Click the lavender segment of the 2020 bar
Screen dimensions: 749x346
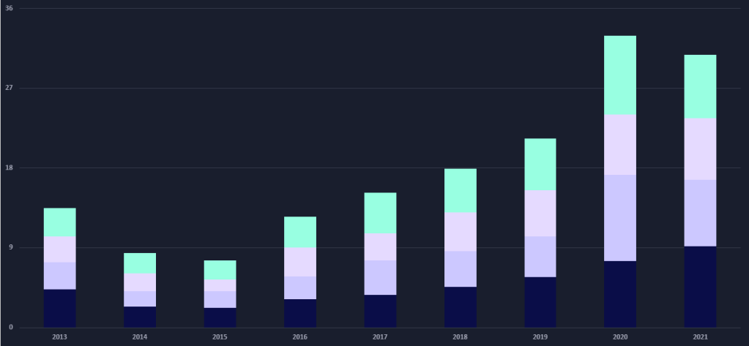pos(619,217)
